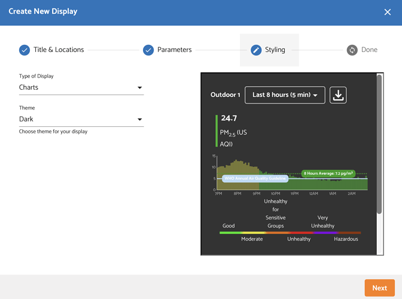Click the PM2.5 (US AQI) label
The width and height of the screenshot is (402, 299).
pos(233,138)
